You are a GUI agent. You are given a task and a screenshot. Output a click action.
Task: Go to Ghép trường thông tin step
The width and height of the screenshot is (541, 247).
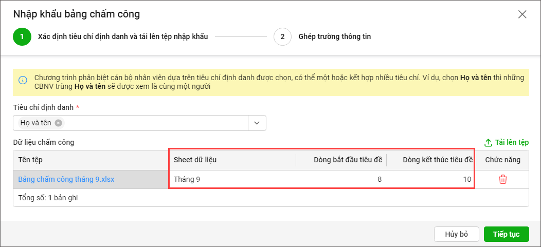click(334, 36)
